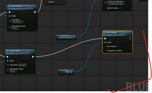
Task: Click Target pin on the deathevent Jump to Node
Action: click(x=10, y=16)
